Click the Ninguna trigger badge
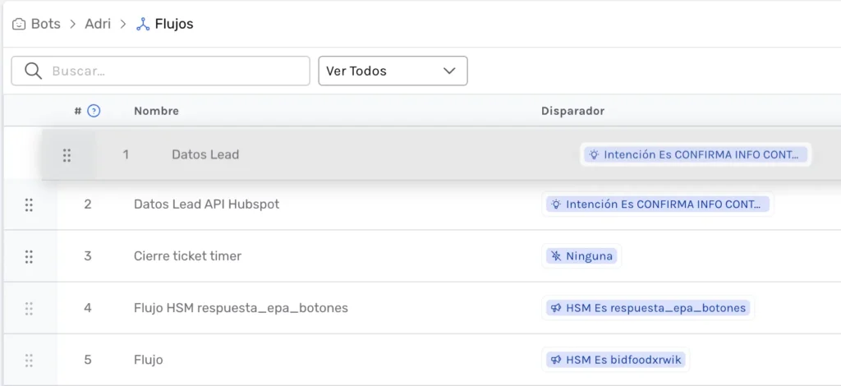 pyautogui.click(x=581, y=256)
